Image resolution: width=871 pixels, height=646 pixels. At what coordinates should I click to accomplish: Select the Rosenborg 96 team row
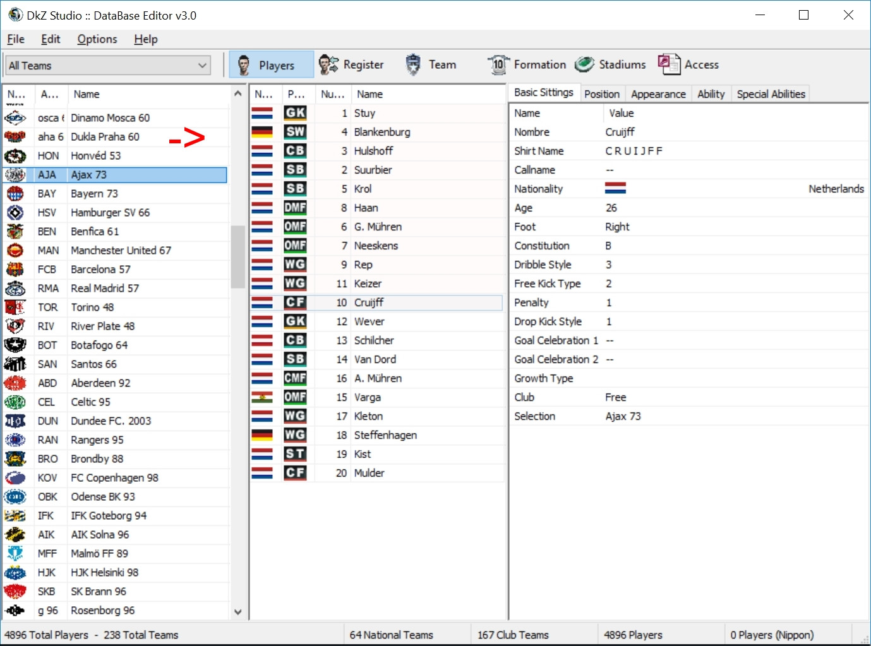(x=115, y=611)
